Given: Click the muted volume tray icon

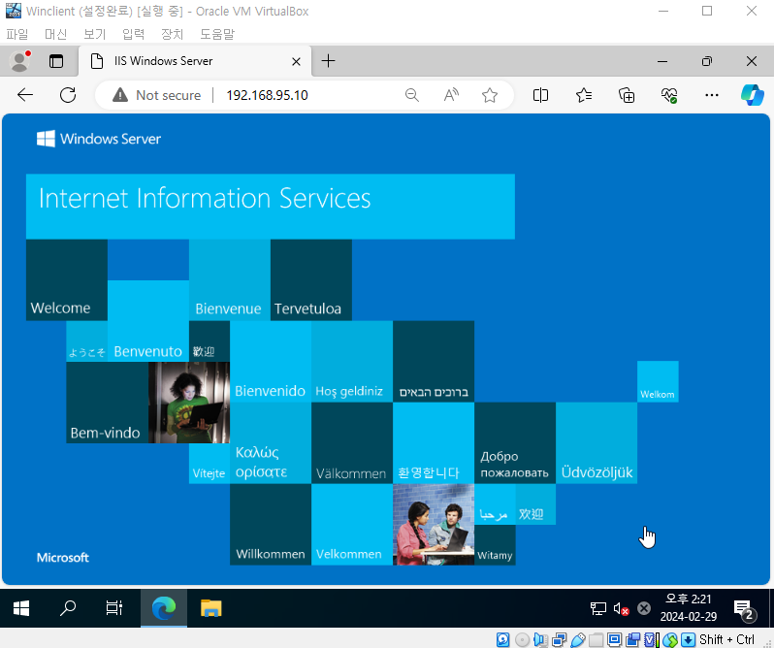Looking at the screenshot, I should tap(621, 608).
